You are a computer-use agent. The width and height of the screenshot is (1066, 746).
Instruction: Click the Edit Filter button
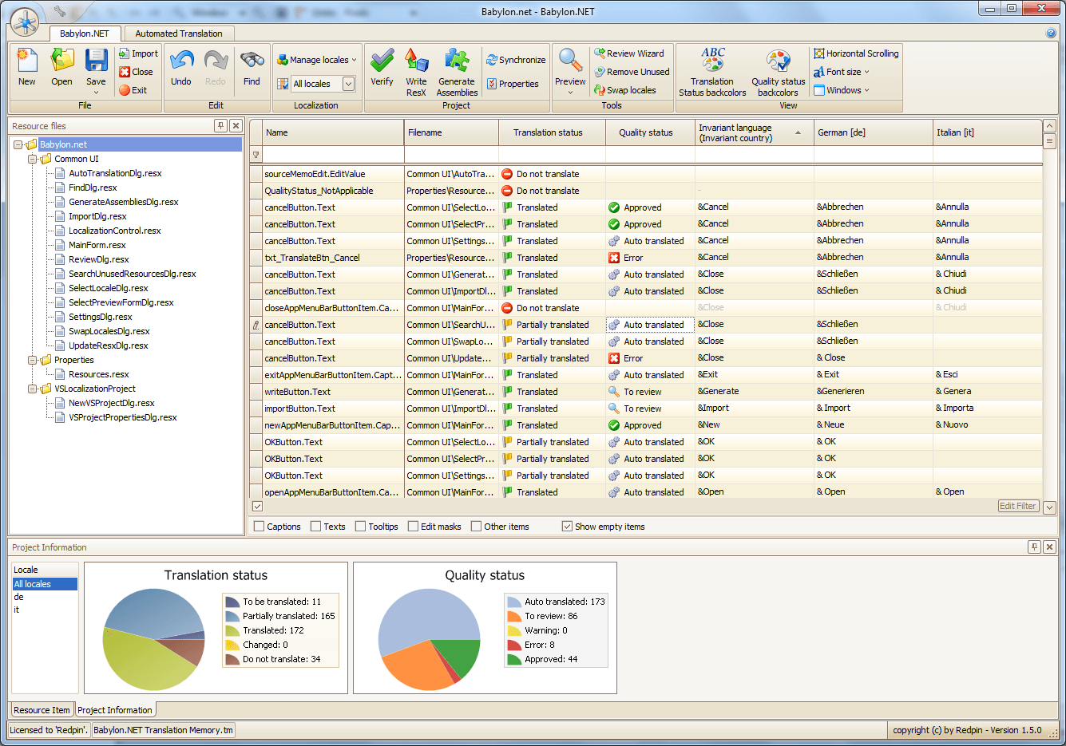pyautogui.click(x=1018, y=506)
